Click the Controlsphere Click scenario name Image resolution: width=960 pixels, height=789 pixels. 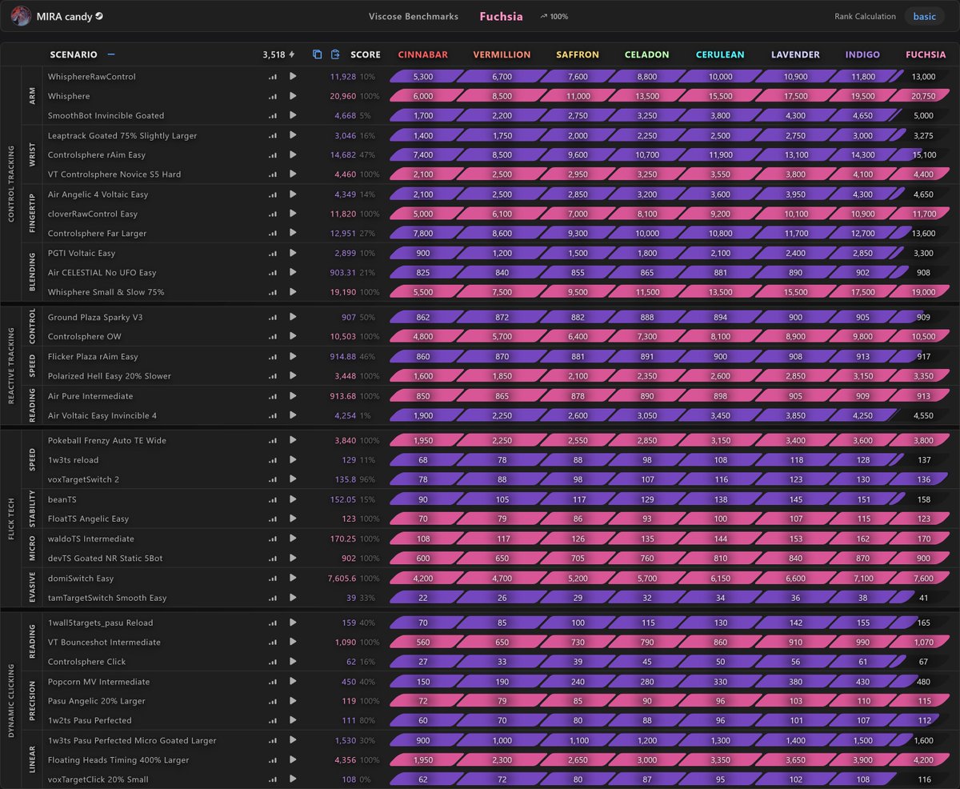86,662
